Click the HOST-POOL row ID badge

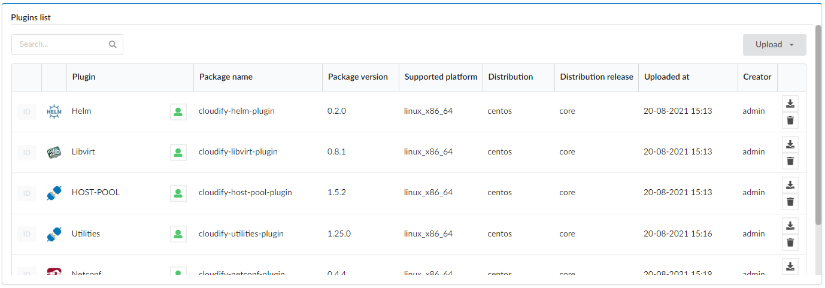tap(26, 193)
